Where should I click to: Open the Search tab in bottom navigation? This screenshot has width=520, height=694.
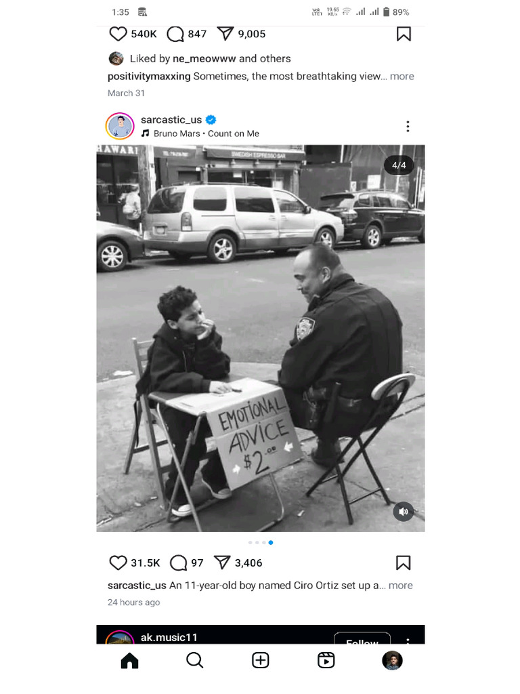click(x=194, y=660)
